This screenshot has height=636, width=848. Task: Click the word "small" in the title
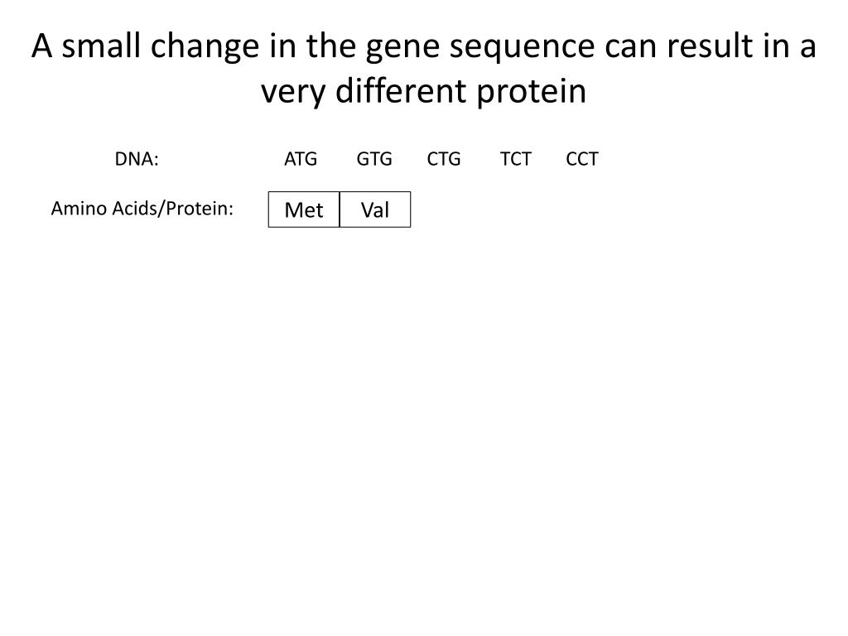pos(101,46)
